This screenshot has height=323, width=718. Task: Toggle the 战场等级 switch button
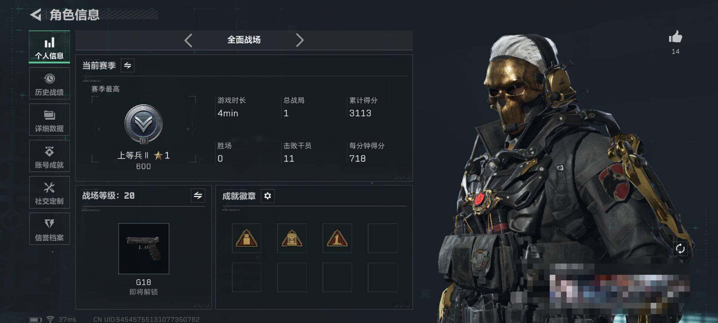198,195
